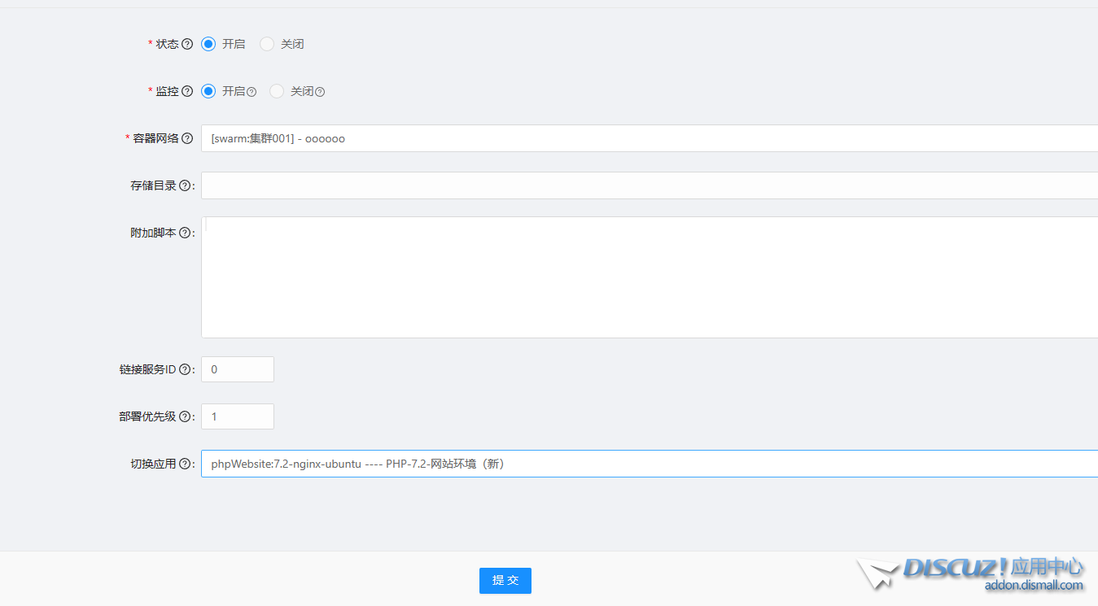Click tooltip icon after 关闭 in 监控 row
This screenshot has height=606, width=1098.
pyautogui.click(x=321, y=91)
